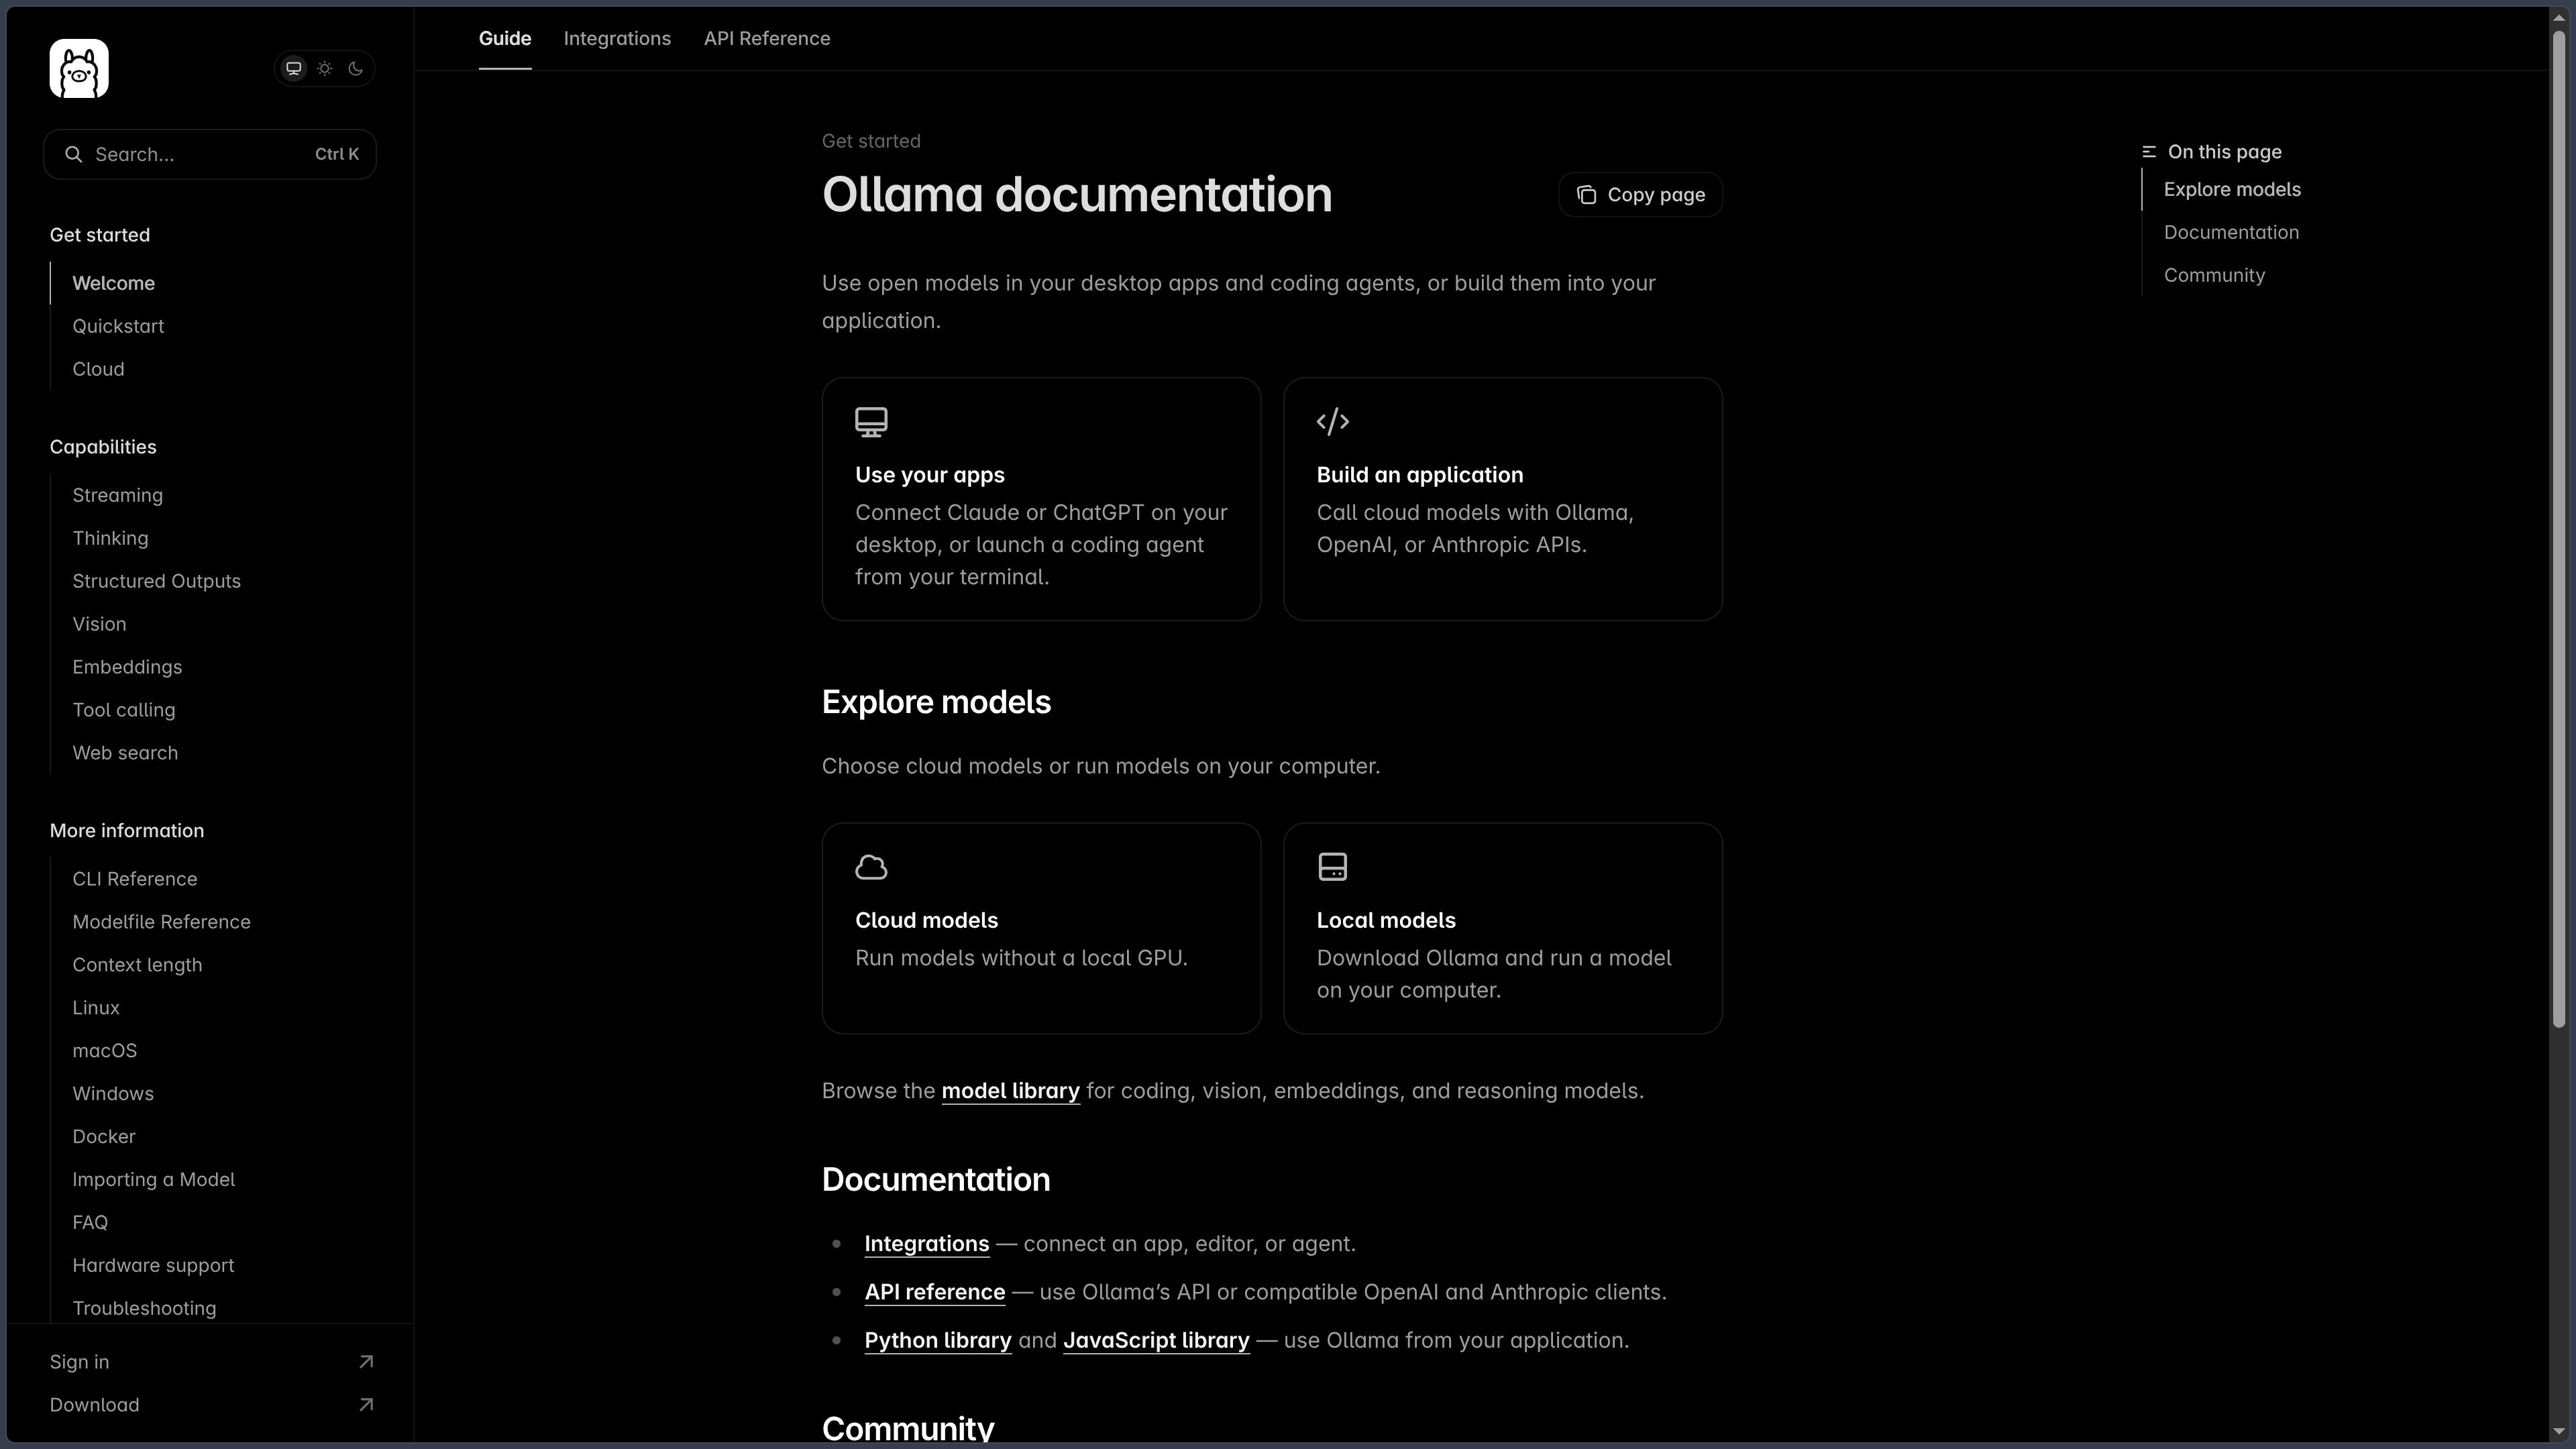Click the search magnifier icon
Screen dimensions: 2576x1449
point(74,154)
